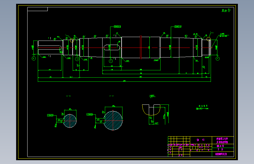Viewport: 254px width, 164px height.
Task: Click the underlined enlarged detail view label
Action: click(x=152, y=96)
